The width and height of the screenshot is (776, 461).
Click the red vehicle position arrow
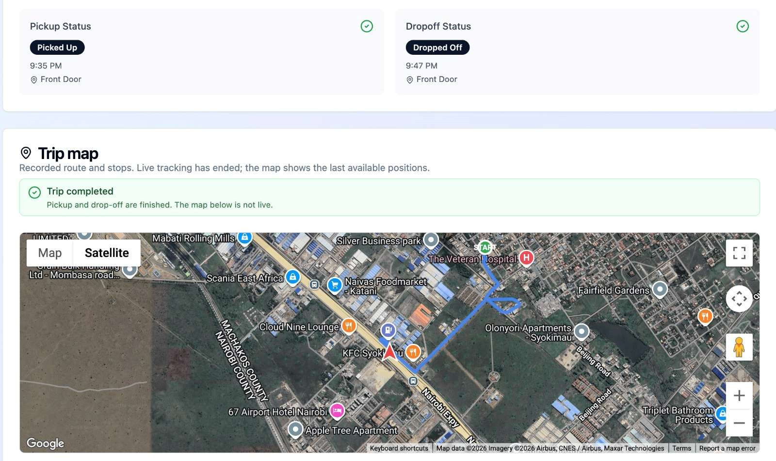[389, 352]
